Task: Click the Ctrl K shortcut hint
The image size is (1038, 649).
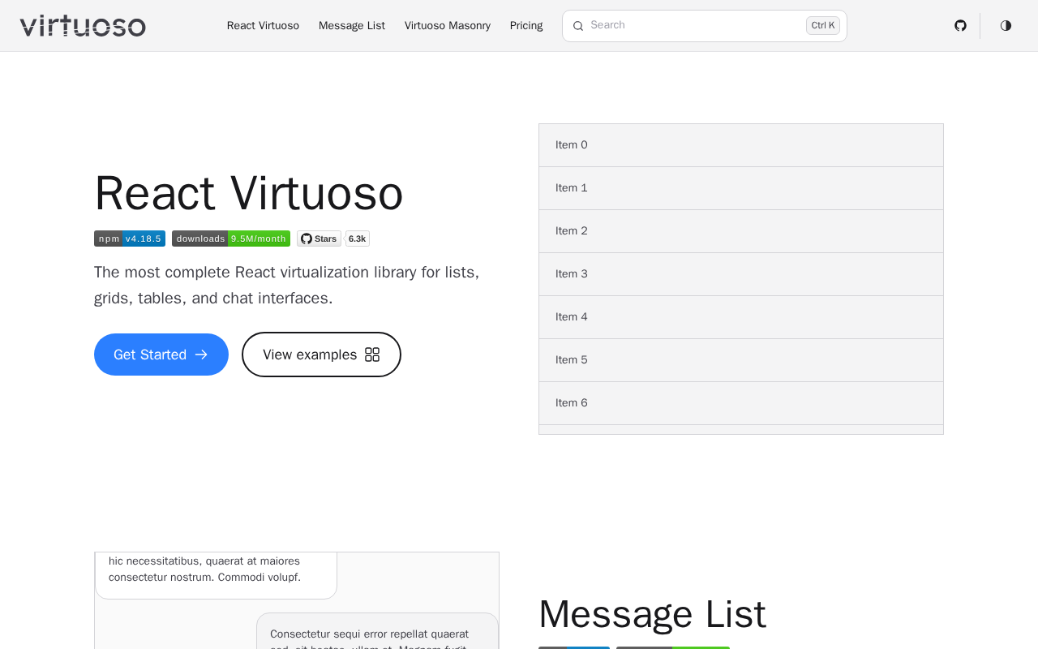Action: 823,26
